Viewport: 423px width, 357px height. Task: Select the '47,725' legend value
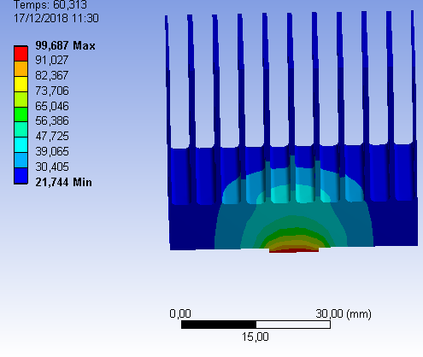pos(52,136)
